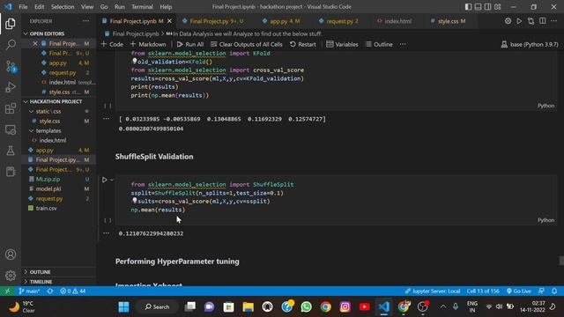Close Final Project.ipynb in Open Editors list
This screenshot has width=564, height=317.
pos(35,43)
